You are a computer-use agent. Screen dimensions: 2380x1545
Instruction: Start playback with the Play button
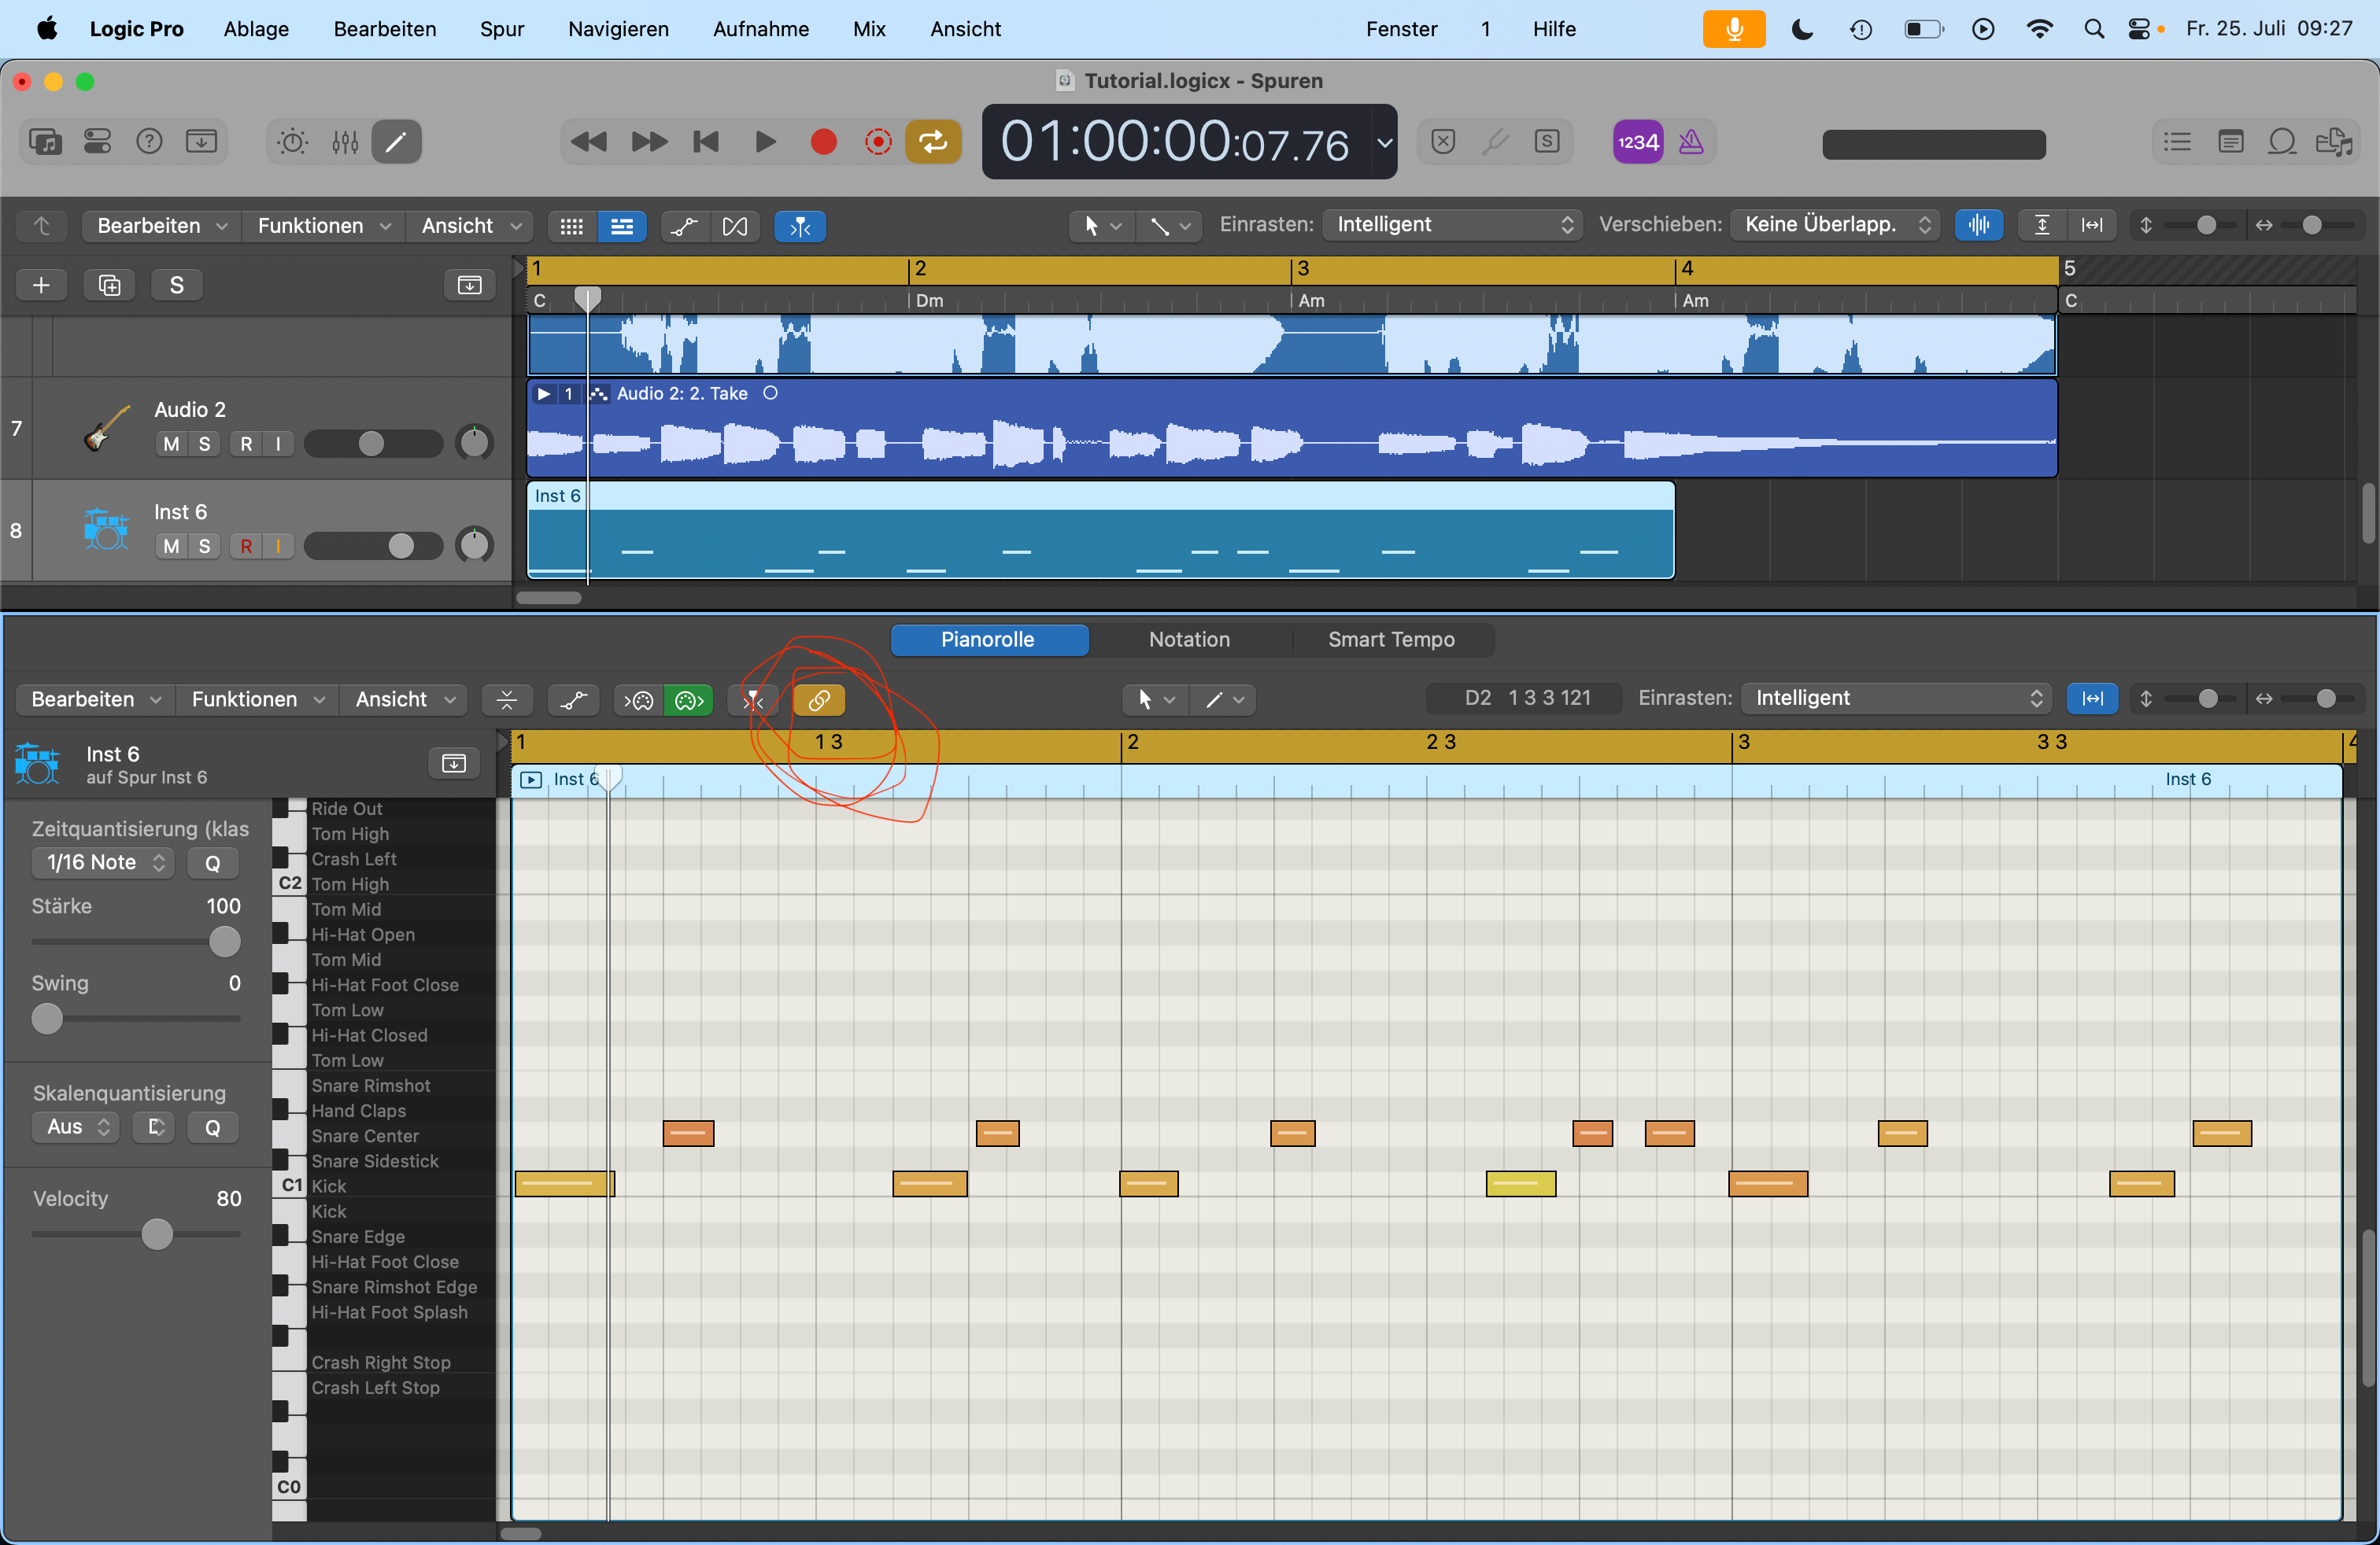[765, 142]
